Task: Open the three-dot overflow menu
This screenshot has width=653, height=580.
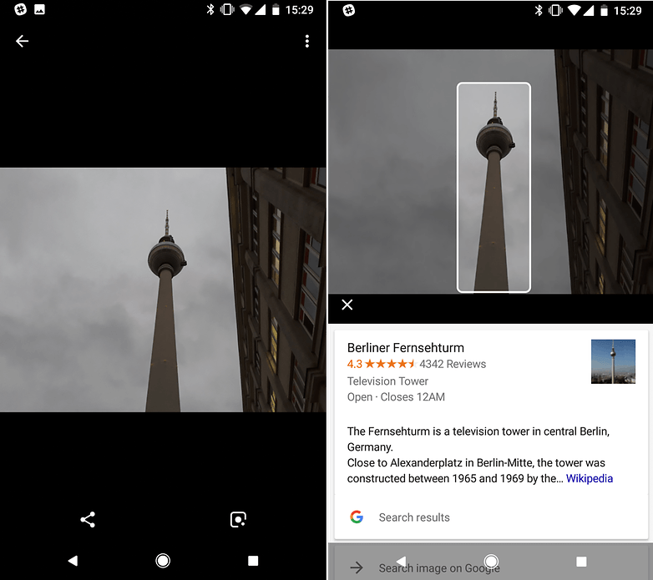Action: [x=307, y=41]
